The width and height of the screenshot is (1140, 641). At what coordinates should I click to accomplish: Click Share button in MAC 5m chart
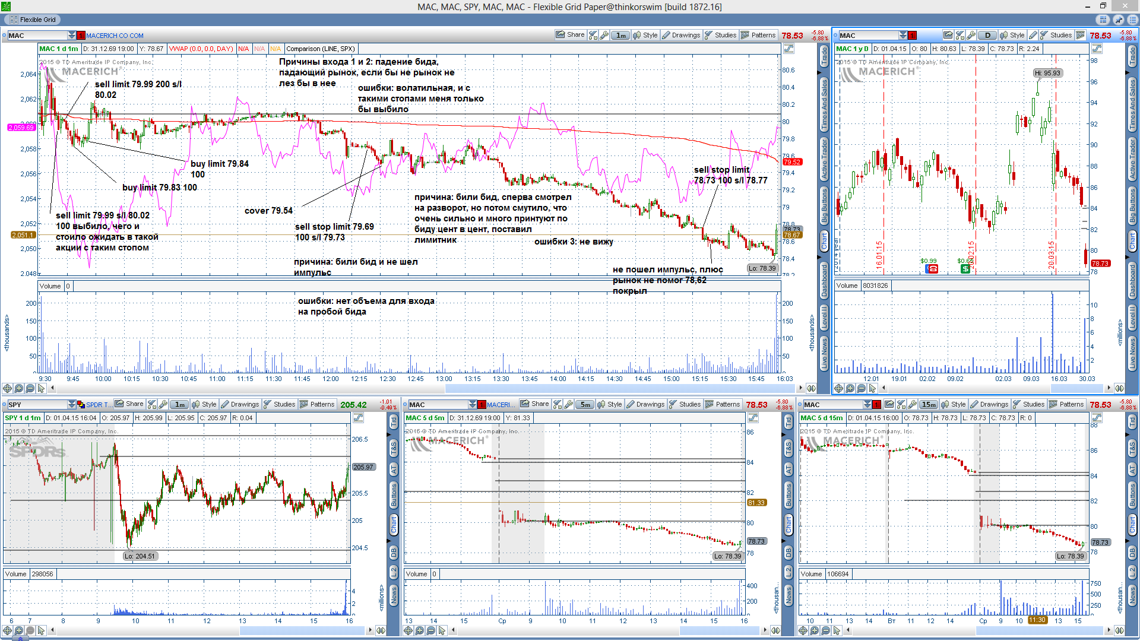534,404
